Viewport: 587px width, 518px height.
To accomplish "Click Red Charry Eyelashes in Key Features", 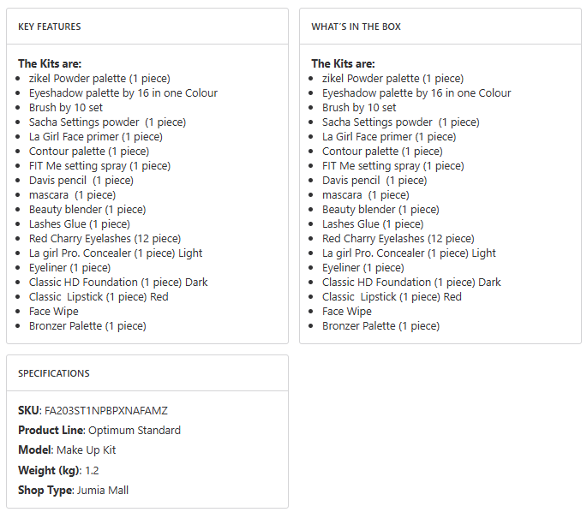I will (x=105, y=239).
